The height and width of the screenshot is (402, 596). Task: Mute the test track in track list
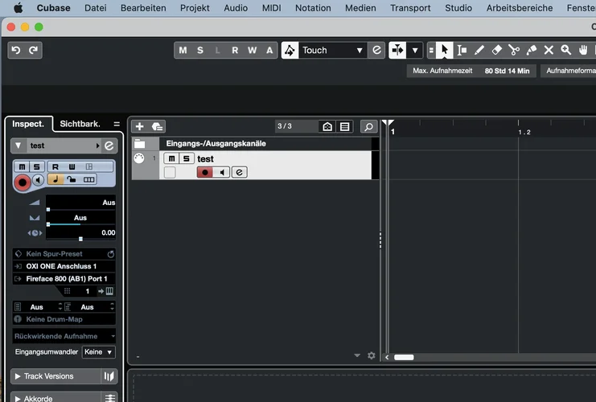click(171, 159)
